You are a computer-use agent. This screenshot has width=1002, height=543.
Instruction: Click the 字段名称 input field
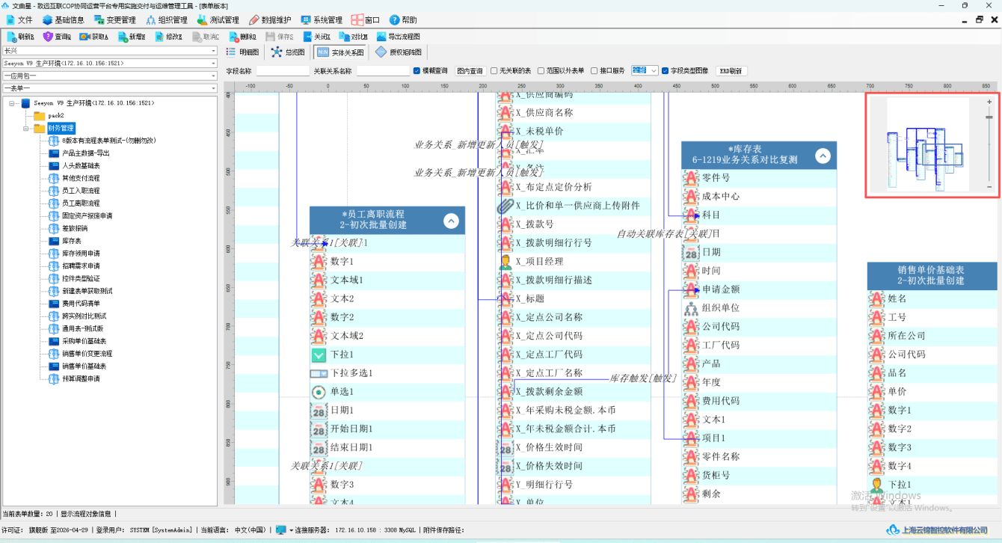click(x=283, y=71)
